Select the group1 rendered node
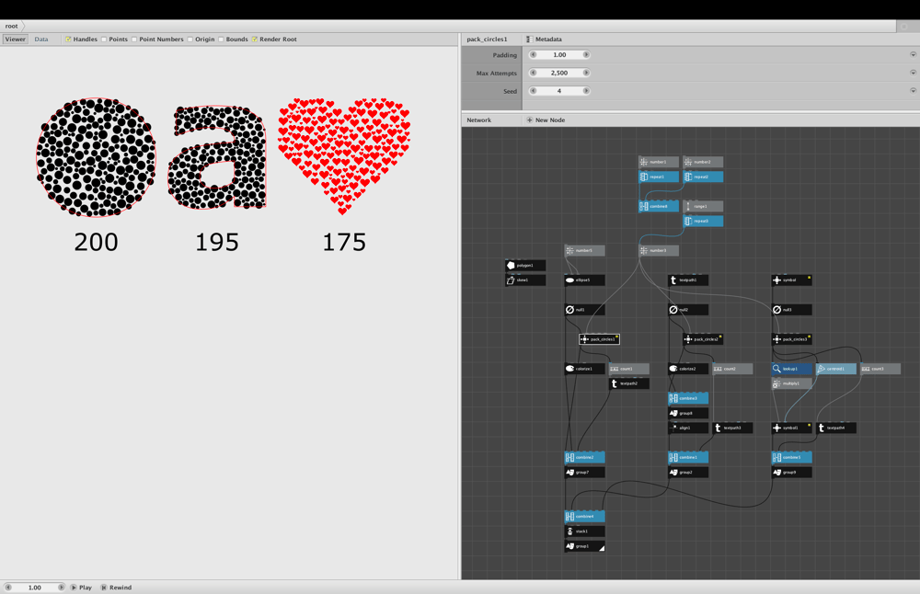 (x=584, y=546)
